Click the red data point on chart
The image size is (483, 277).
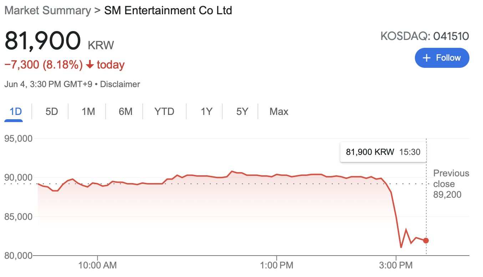tap(426, 241)
